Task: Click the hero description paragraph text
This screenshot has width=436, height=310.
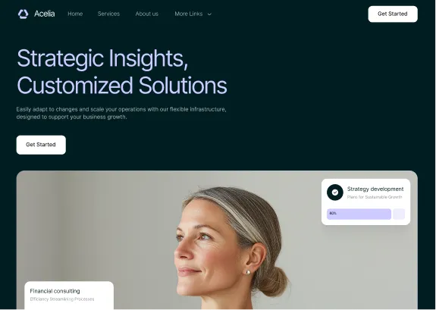Action: 121,113
